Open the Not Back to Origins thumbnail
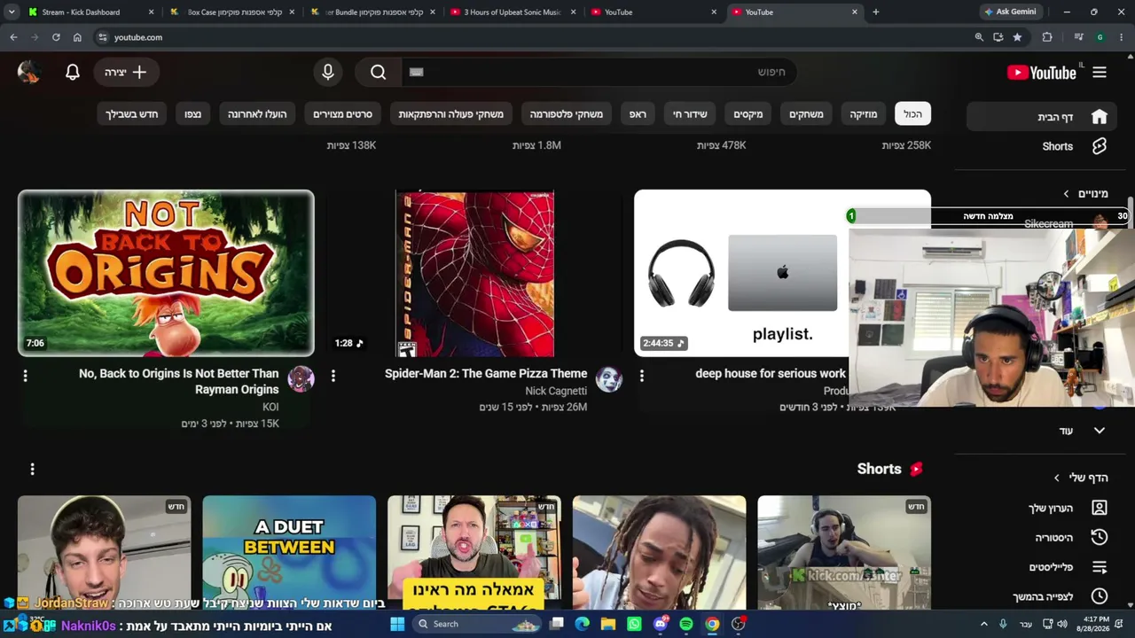This screenshot has width=1135, height=638. click(166, 273)
